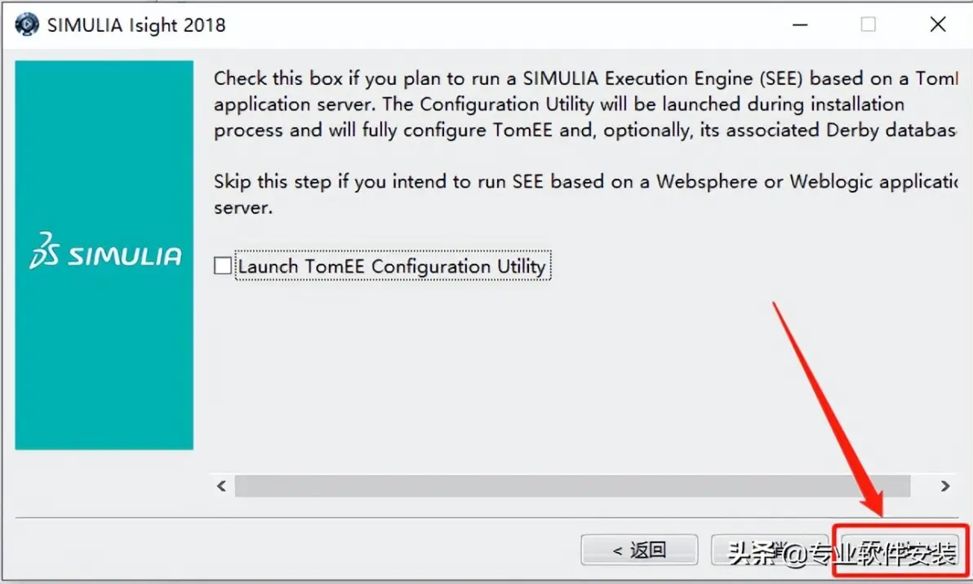This screenshot has height=584, width=973.
Task: Click the SIMULIA Isight app icon in title bar
Action: click(x=27, y=25)
